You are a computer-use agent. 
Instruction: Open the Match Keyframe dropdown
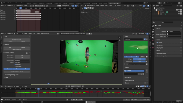click(22, 62)
